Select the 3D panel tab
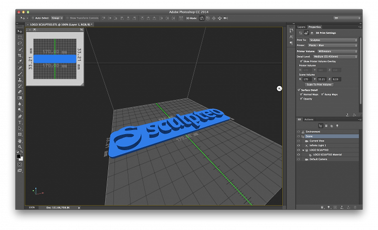The width and height of the screenshot is (378, 230). [299, 119]
